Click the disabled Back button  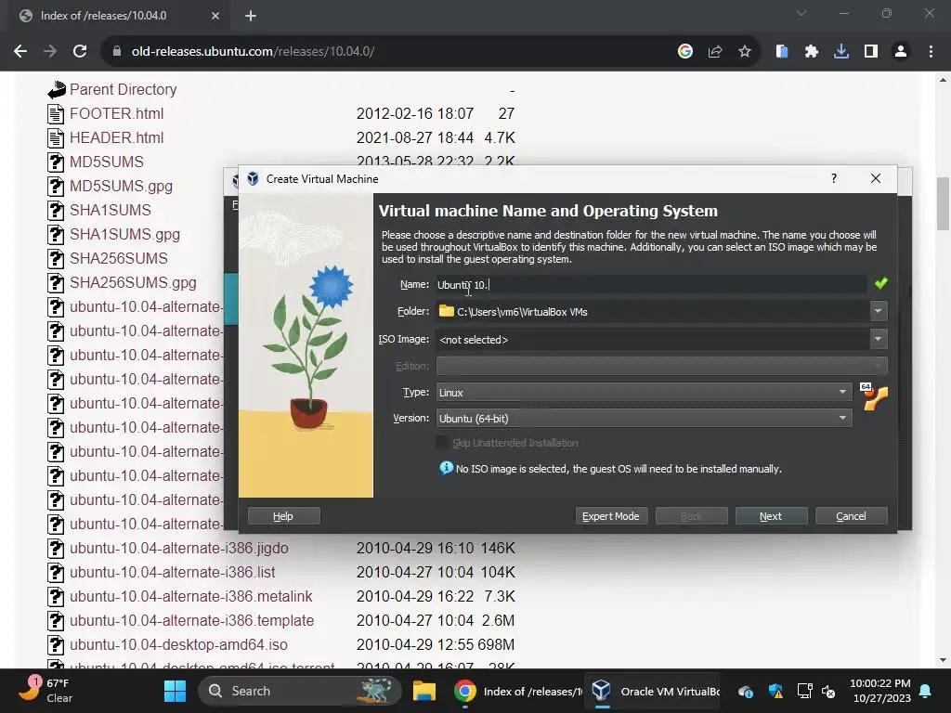coord(691,516)
